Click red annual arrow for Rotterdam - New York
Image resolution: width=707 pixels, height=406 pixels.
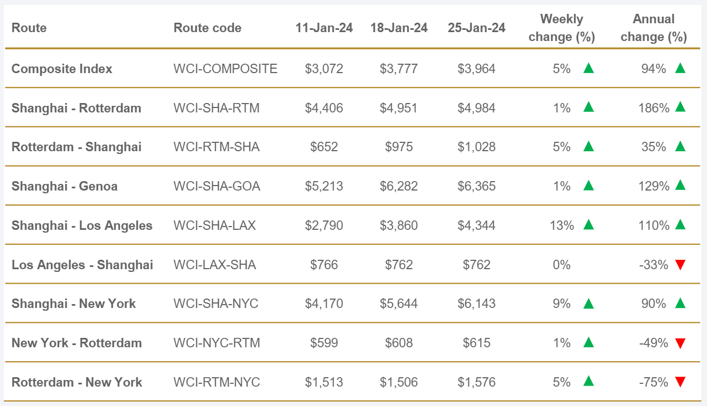pos(680,382)
